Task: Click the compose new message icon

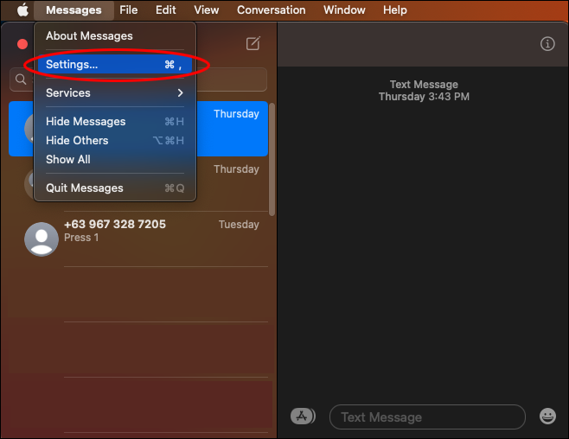Action: coord(253,43)
